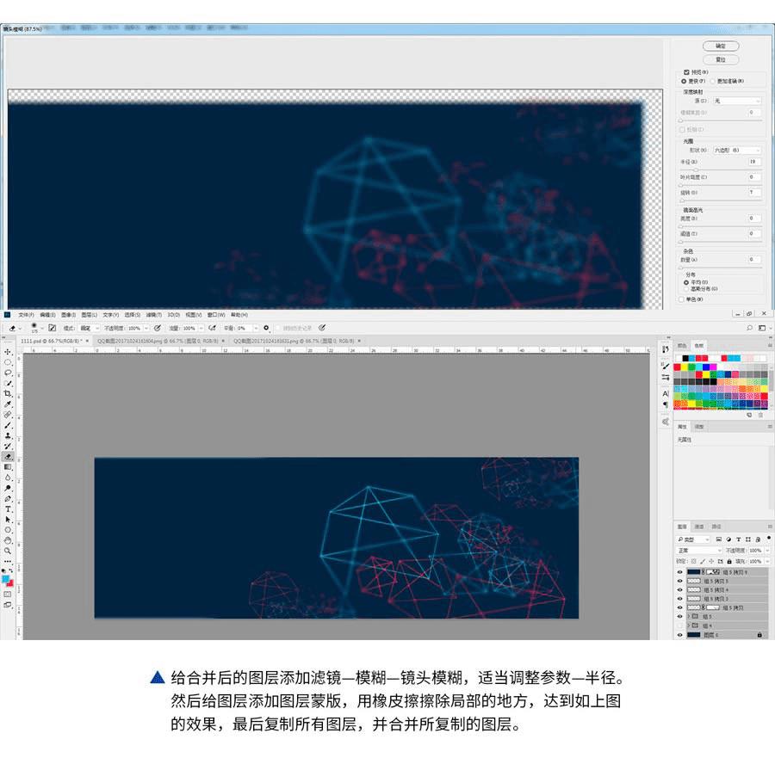The image size is (775, 758).
Task: Open the Edit Toolbar three-dots icon
Action: [8, 562]
